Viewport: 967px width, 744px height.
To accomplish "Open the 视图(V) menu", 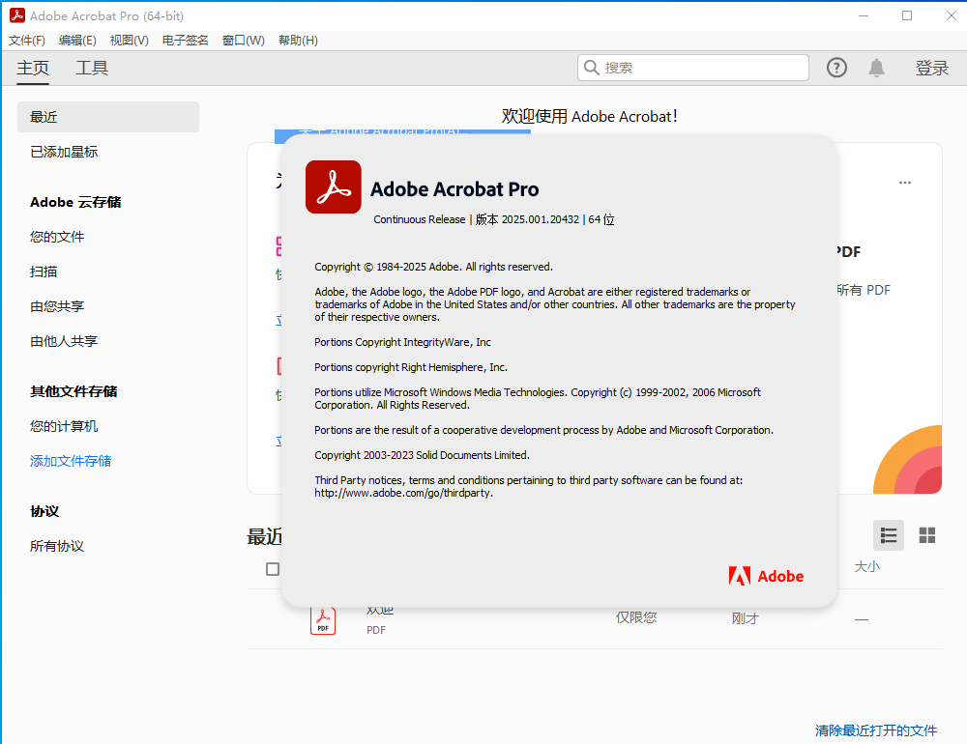I will coord(130,40).
